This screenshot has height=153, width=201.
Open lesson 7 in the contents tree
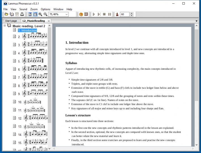point(33,77)
